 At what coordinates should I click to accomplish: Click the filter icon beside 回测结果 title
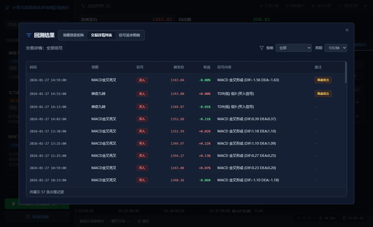coord(29,35)
